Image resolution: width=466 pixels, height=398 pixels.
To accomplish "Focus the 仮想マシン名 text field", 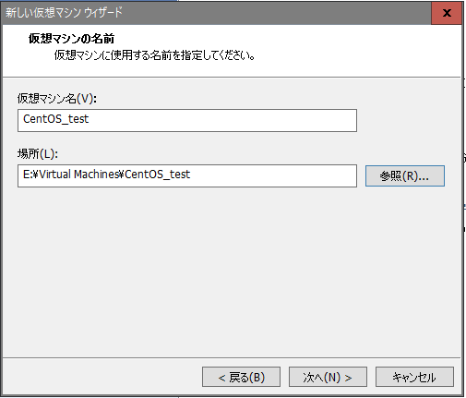I will [187, 120].
